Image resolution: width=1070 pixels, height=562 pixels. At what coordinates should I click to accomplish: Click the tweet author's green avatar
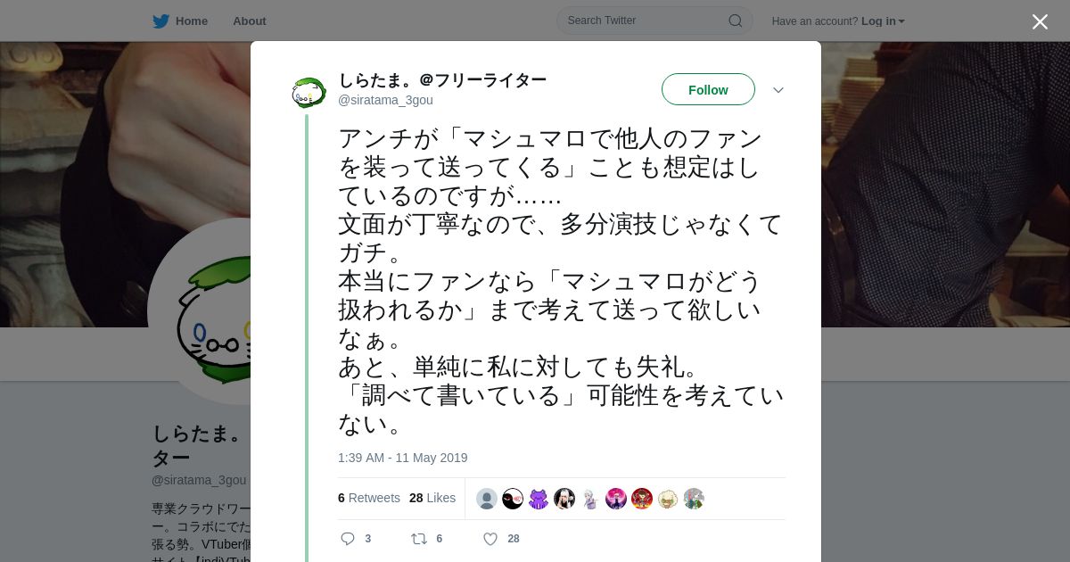point(309,93)
